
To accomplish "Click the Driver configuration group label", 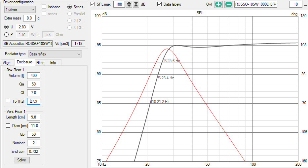I will pos(19,2).
